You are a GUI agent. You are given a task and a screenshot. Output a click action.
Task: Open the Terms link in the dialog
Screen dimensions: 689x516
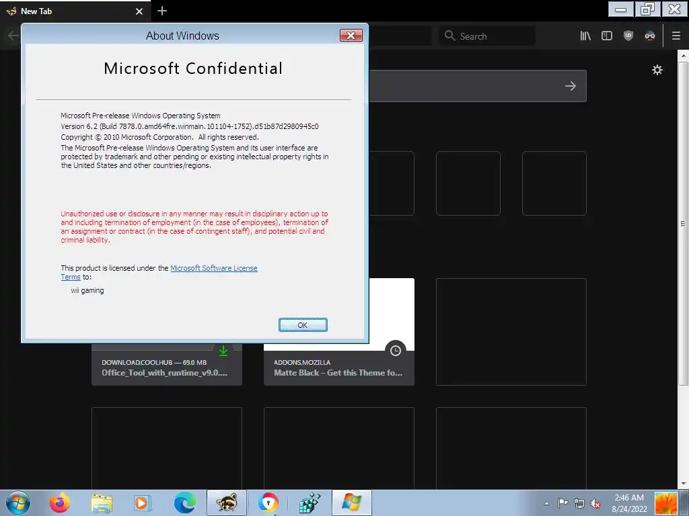pos(70,277)
